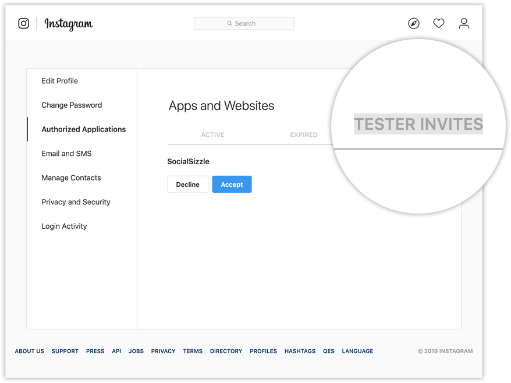Open the QES footer link

click(328, 351)
